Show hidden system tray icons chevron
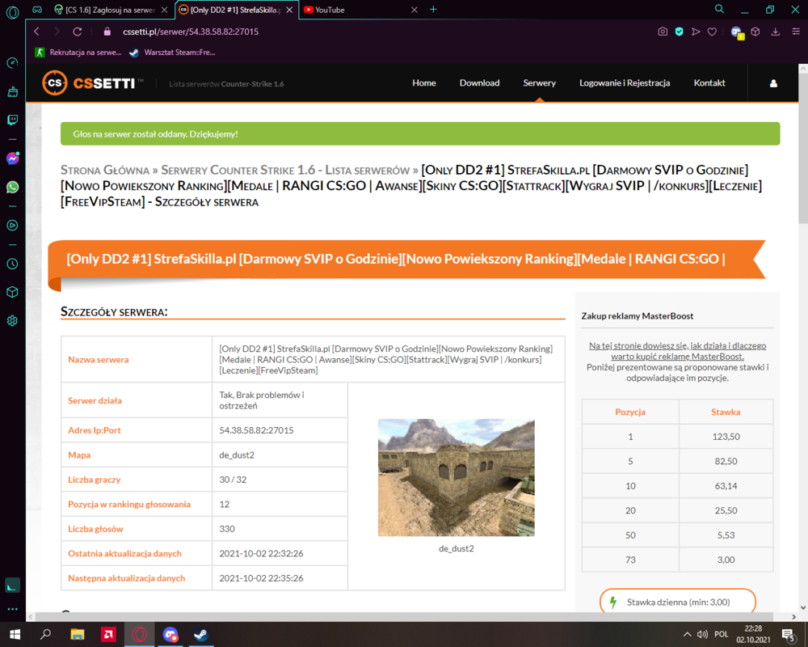 point(687,634)
